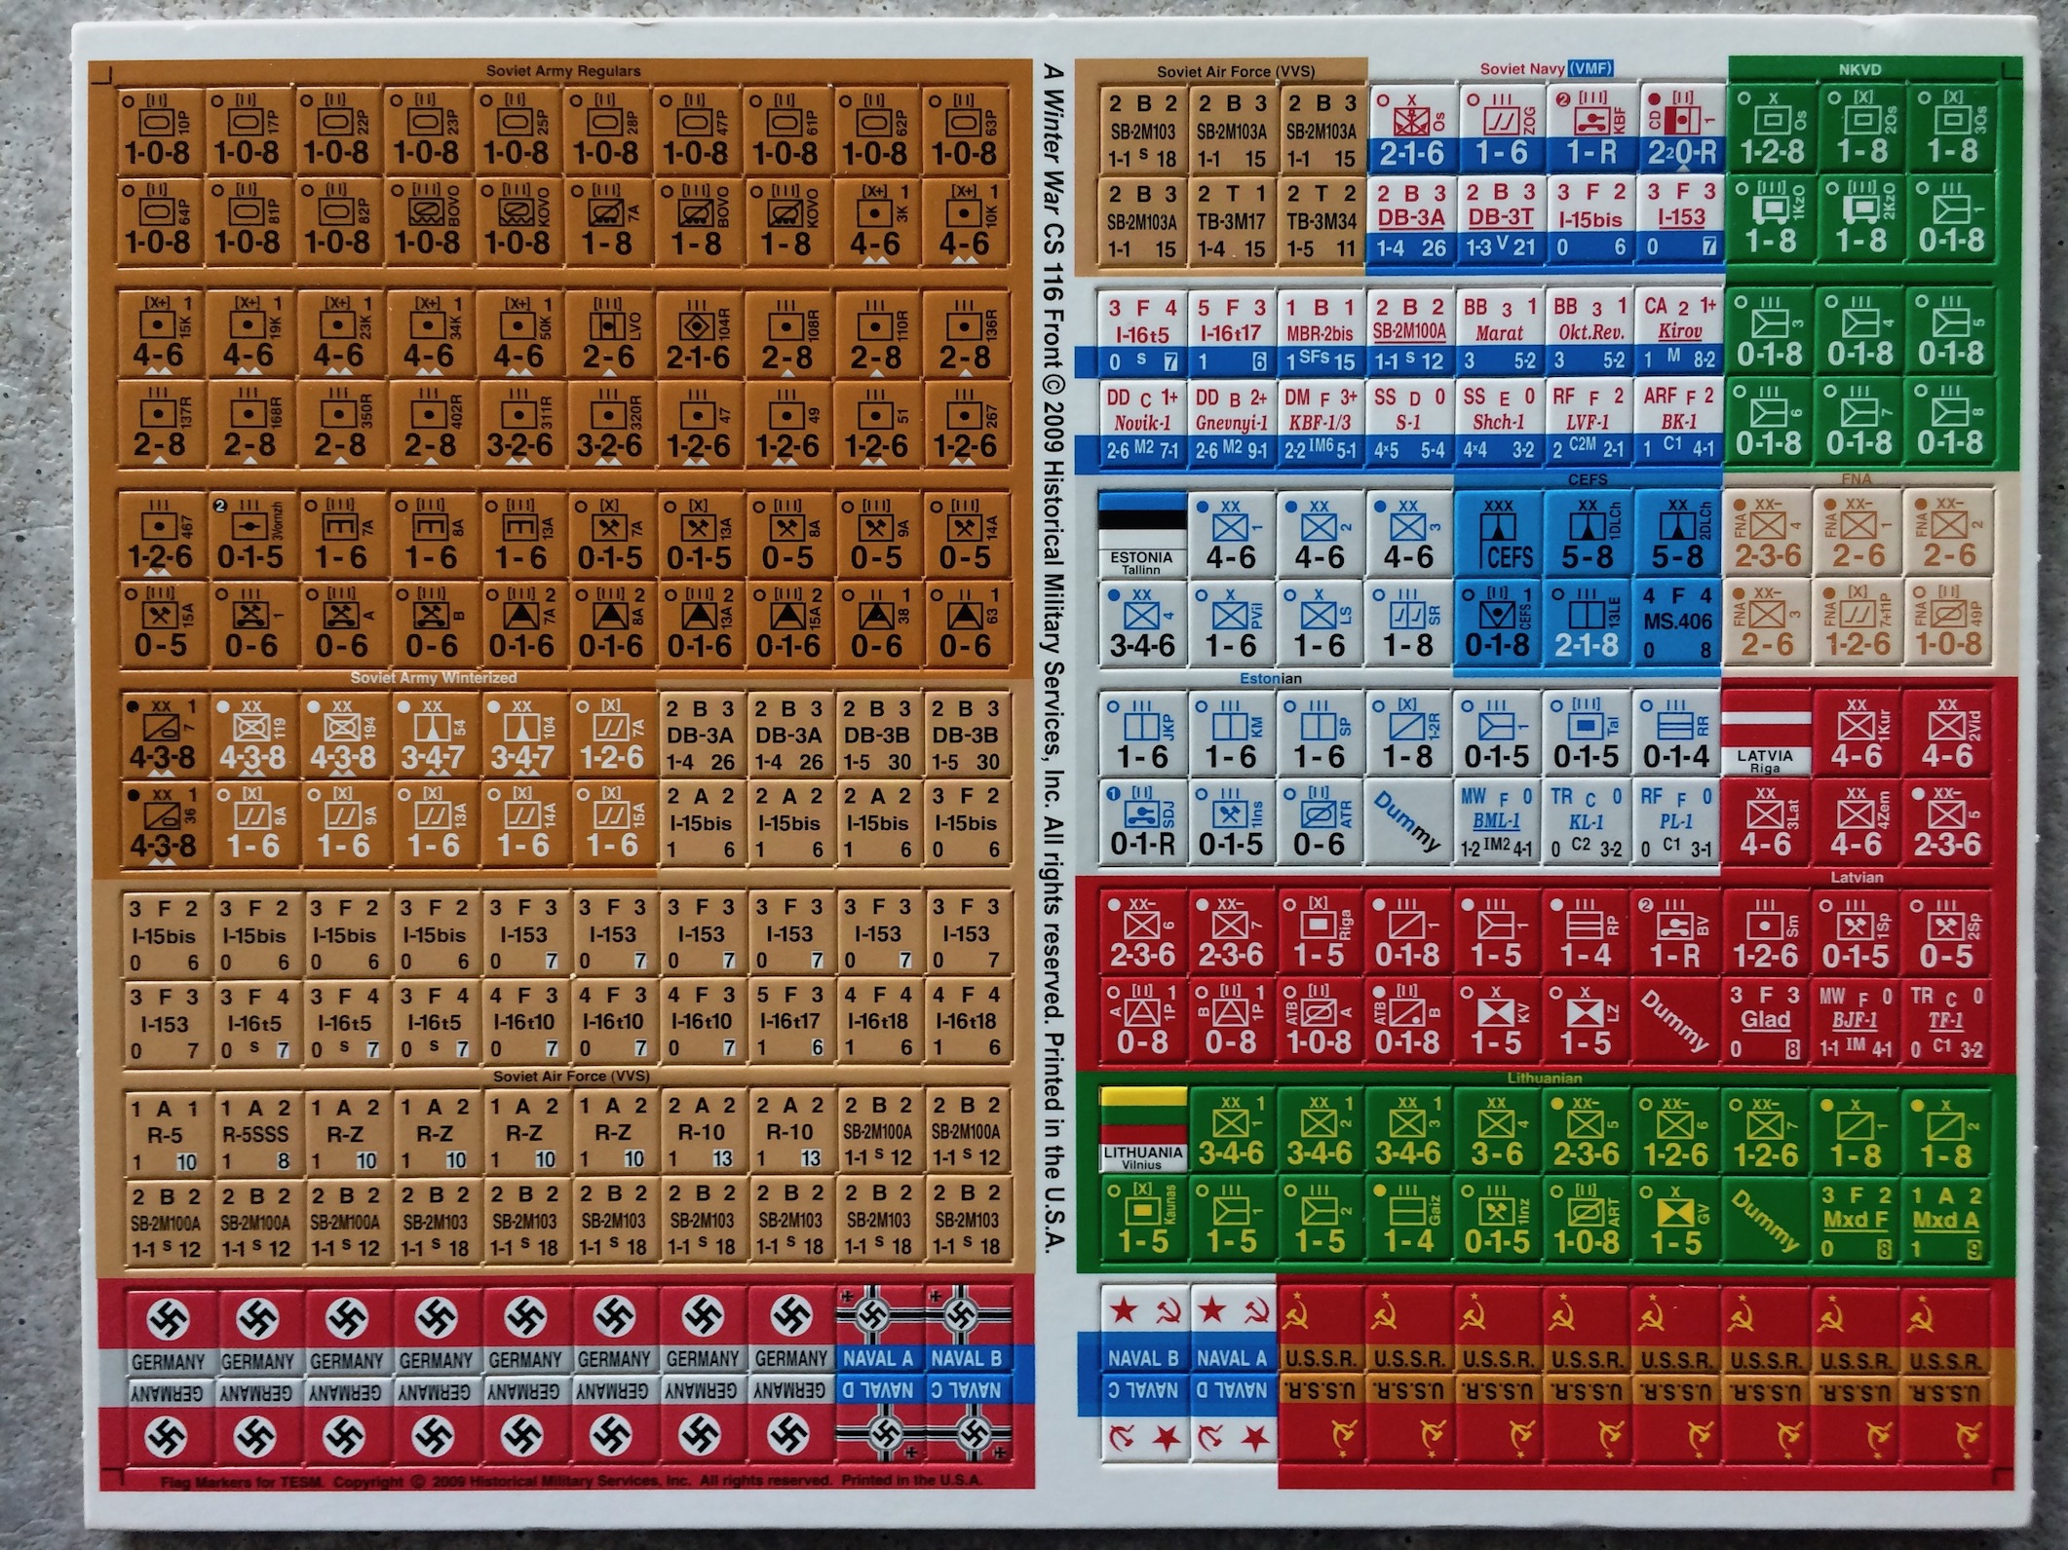
Task: Click the green Lithuanian Dummy counter
Action: click(x=1765, y=1221)
